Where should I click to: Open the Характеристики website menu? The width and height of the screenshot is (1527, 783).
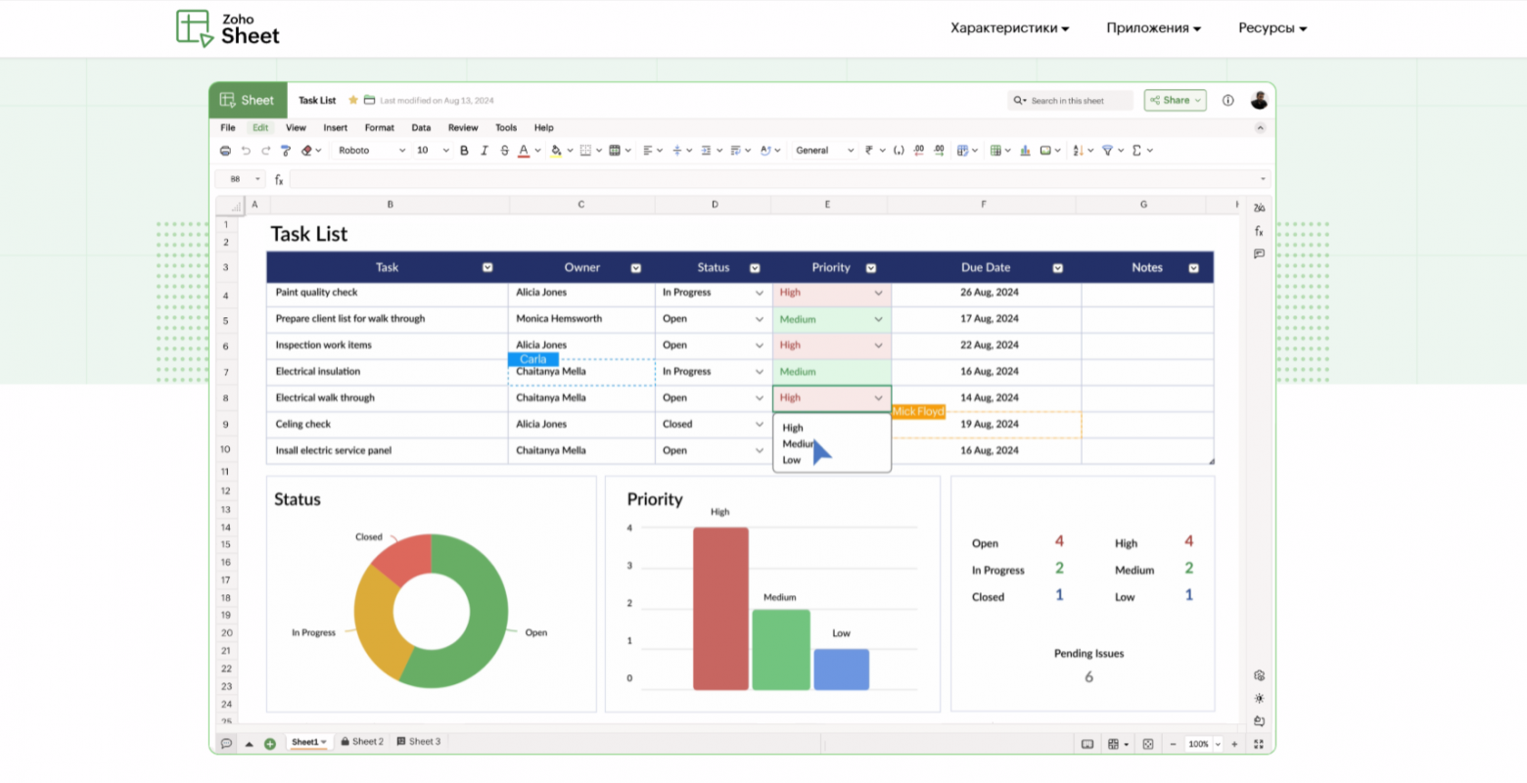coord(1010,28)
